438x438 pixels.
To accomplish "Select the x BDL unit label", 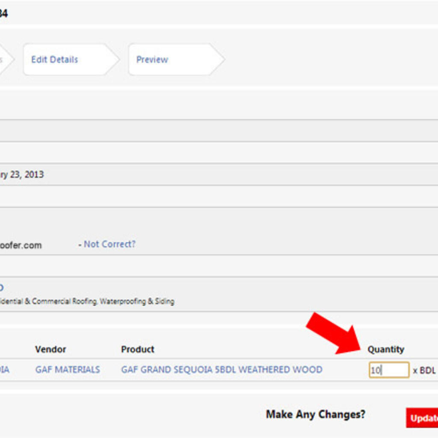I will (x=424, y=370).
